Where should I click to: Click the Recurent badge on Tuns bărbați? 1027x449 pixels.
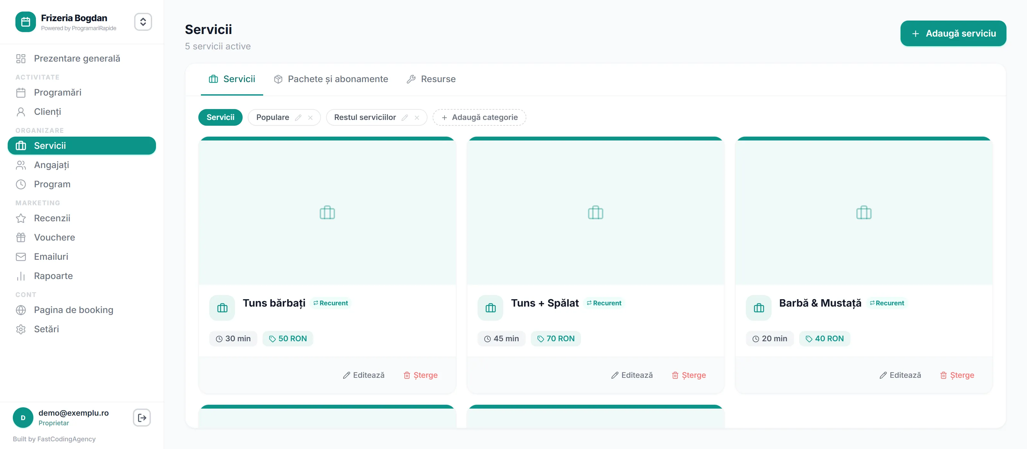(331, 303)
